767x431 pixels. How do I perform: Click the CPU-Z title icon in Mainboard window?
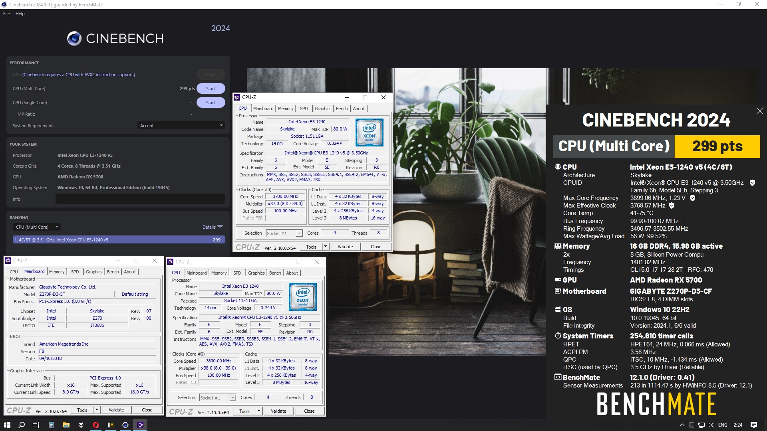(8, 261)
